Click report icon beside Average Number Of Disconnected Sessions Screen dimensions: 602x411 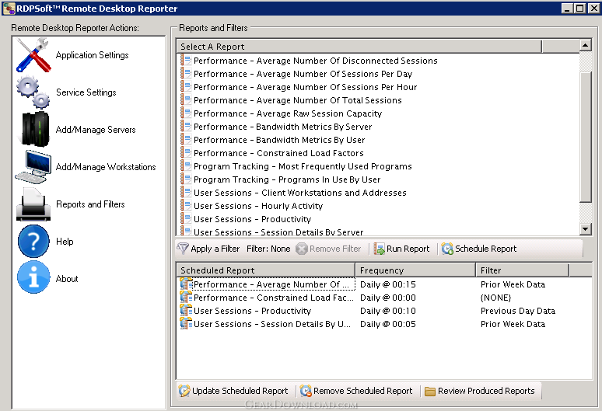coord(186,60)
